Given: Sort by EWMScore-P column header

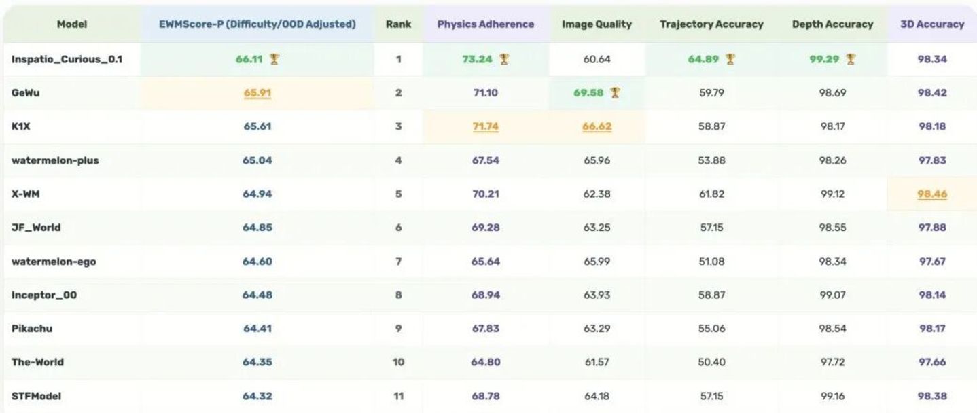Looking at the screenshot, I should click(x=257, y=24).
